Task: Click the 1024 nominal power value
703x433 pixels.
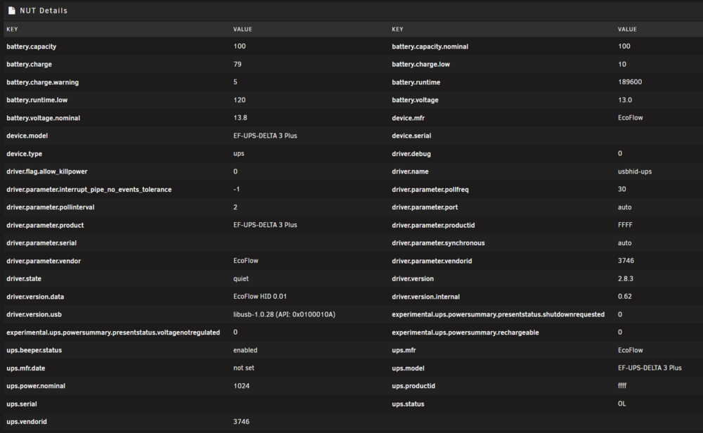Action: tap(241, 386)
